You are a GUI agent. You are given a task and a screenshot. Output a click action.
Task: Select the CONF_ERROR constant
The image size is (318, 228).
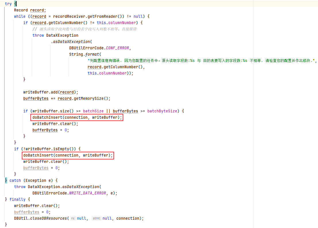point(117,48)
